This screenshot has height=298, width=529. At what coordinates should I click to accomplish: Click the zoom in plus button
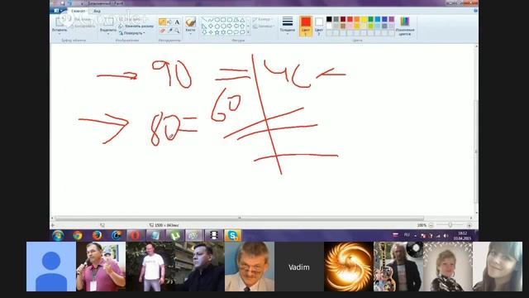point(469,225)
